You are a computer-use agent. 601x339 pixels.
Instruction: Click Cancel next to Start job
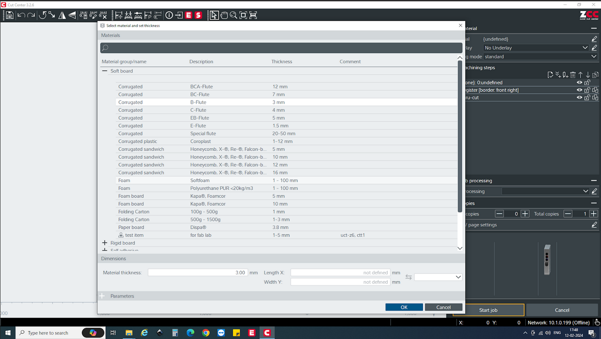coord(562,310)
